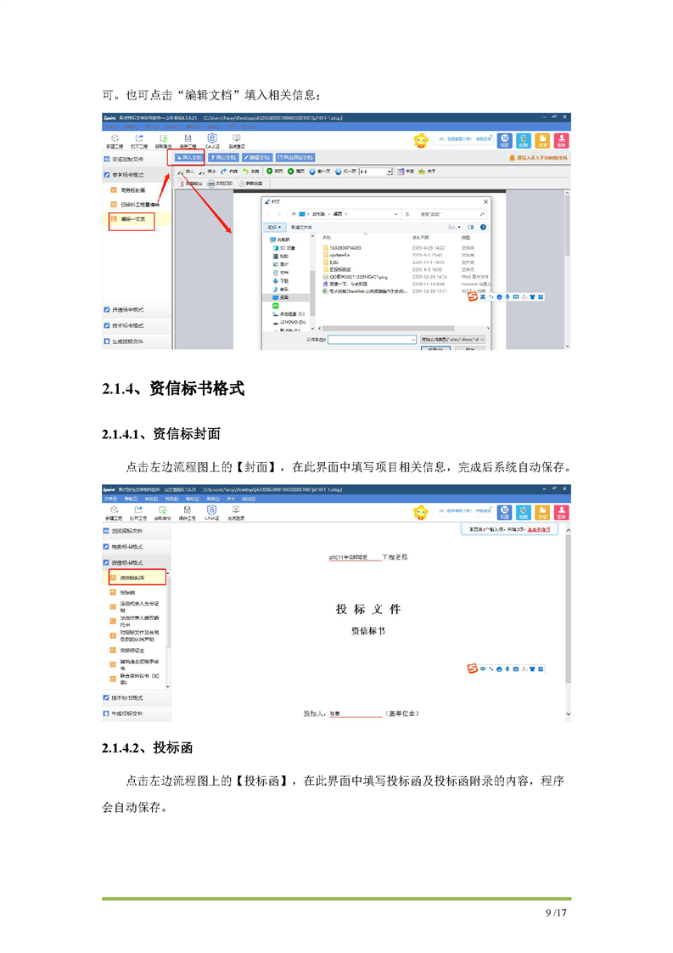This screenshot has width=673, height=953.
Task: Select 商务标封面 in the upper left panel
Action: (132, 190)
